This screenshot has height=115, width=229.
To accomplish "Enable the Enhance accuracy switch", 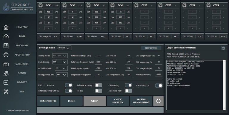I will (99, 85).
